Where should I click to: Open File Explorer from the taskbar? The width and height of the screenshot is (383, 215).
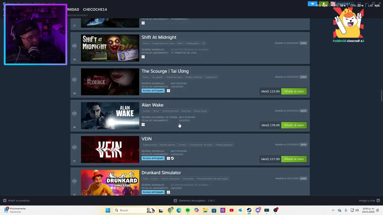205,210
